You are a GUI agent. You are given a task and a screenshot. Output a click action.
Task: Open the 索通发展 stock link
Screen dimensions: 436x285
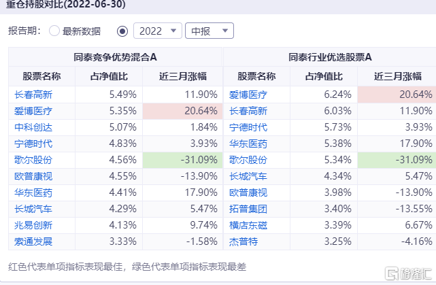click(x=33, y=241)
